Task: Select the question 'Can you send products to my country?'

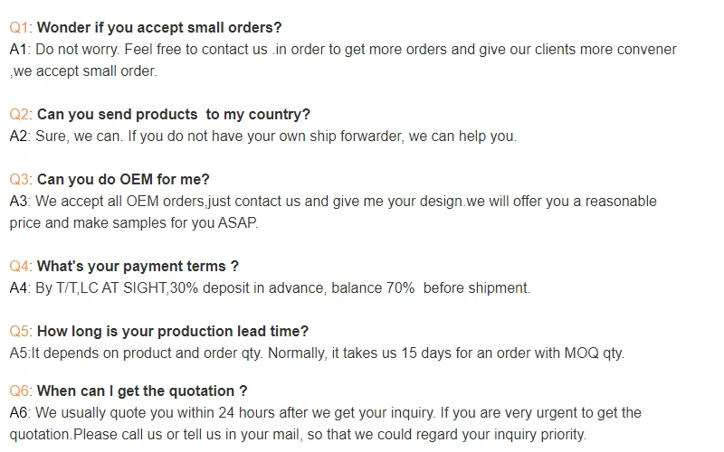Action: coord(173,115)
